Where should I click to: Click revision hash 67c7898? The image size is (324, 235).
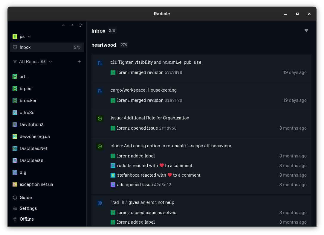pos(173,73)
